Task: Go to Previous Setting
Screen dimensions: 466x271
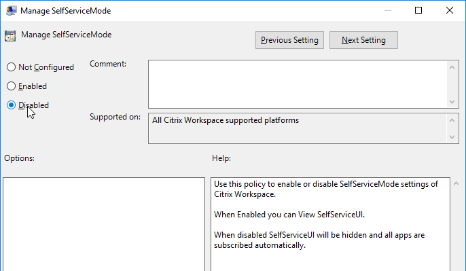Action: coord(289,40)
